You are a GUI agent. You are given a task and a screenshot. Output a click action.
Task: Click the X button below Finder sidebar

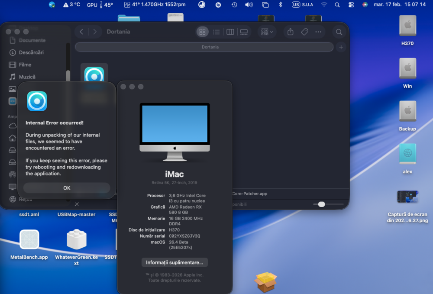click(77, 204)
